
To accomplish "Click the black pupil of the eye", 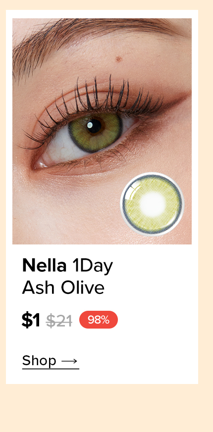I will [94, 126].
